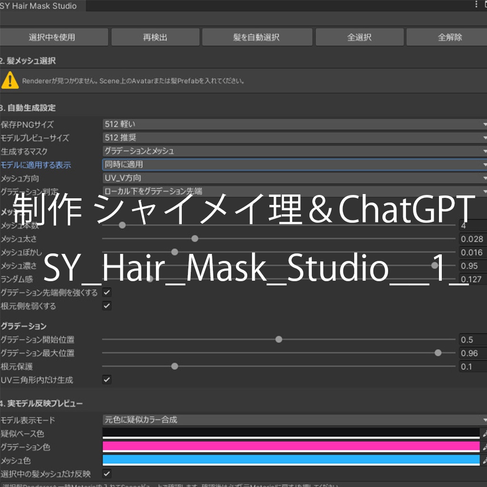Click the 2. 髪メッシュ選択 section heading

coord(28,61)
